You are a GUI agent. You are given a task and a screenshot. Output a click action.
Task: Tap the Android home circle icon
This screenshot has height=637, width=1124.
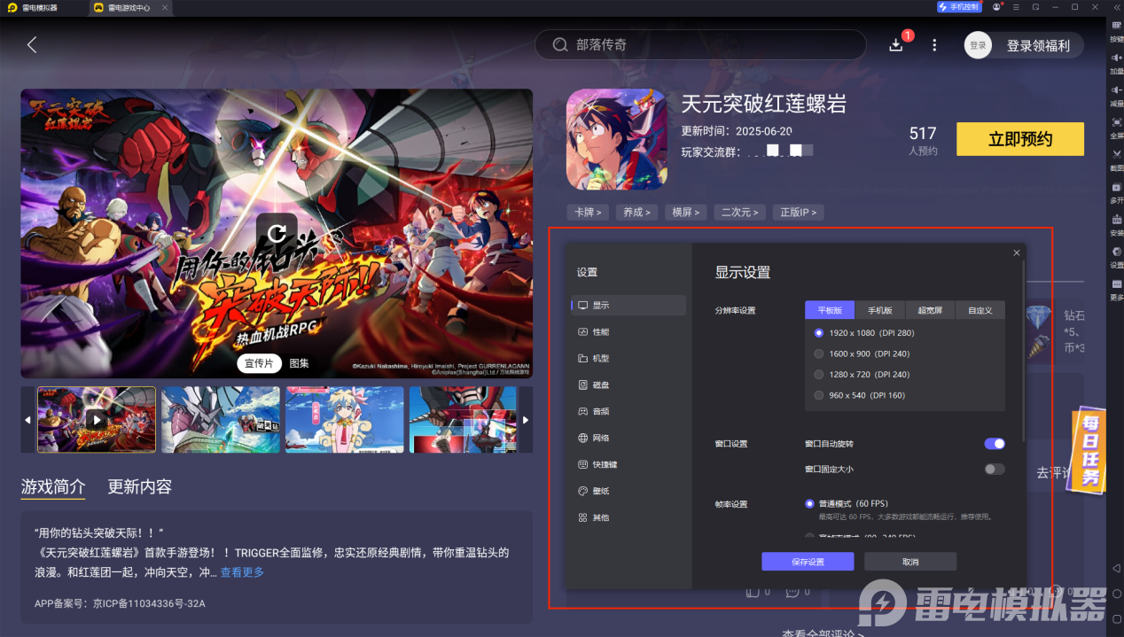point(1116,593)
